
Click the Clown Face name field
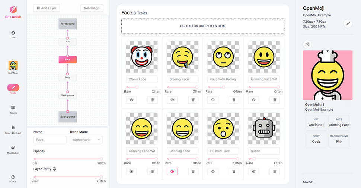pos(142,79)
